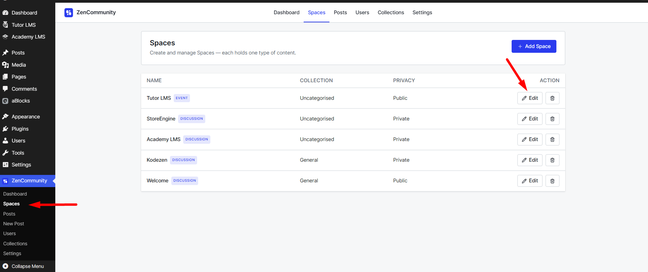Delete the Academy LMS space via trash icon

coord(552,139)
